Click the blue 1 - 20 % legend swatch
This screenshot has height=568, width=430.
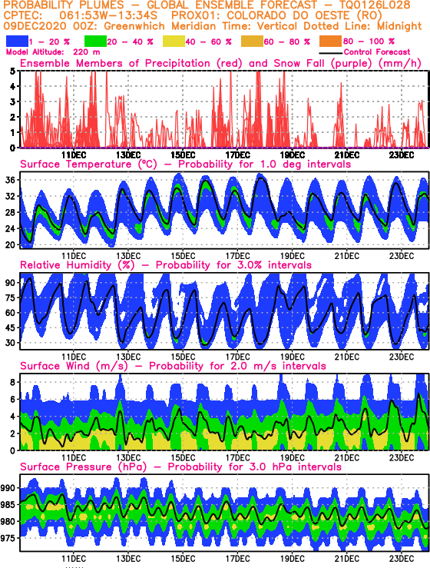[x=17, y=42]
